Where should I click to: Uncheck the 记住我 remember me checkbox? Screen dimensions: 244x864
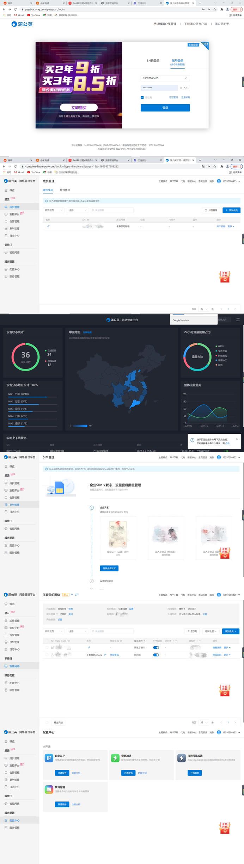(x=142, y=97)
